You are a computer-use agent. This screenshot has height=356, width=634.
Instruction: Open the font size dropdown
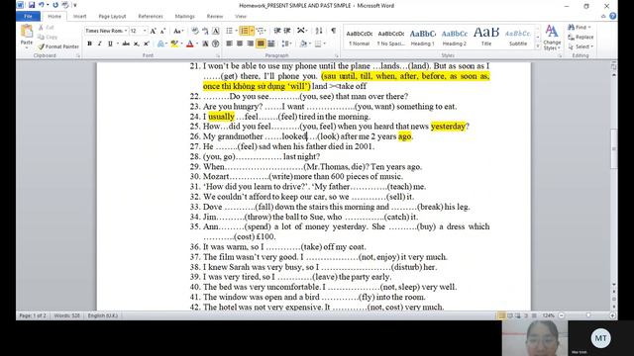pyautogui.click(x=145, y=31)
